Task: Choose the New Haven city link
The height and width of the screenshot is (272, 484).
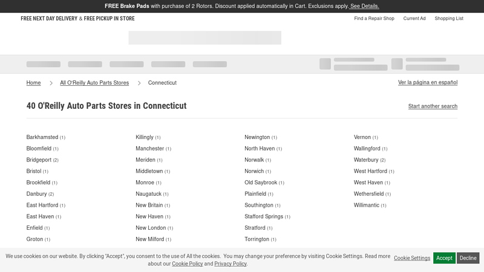Action: (x=150, y=216)
